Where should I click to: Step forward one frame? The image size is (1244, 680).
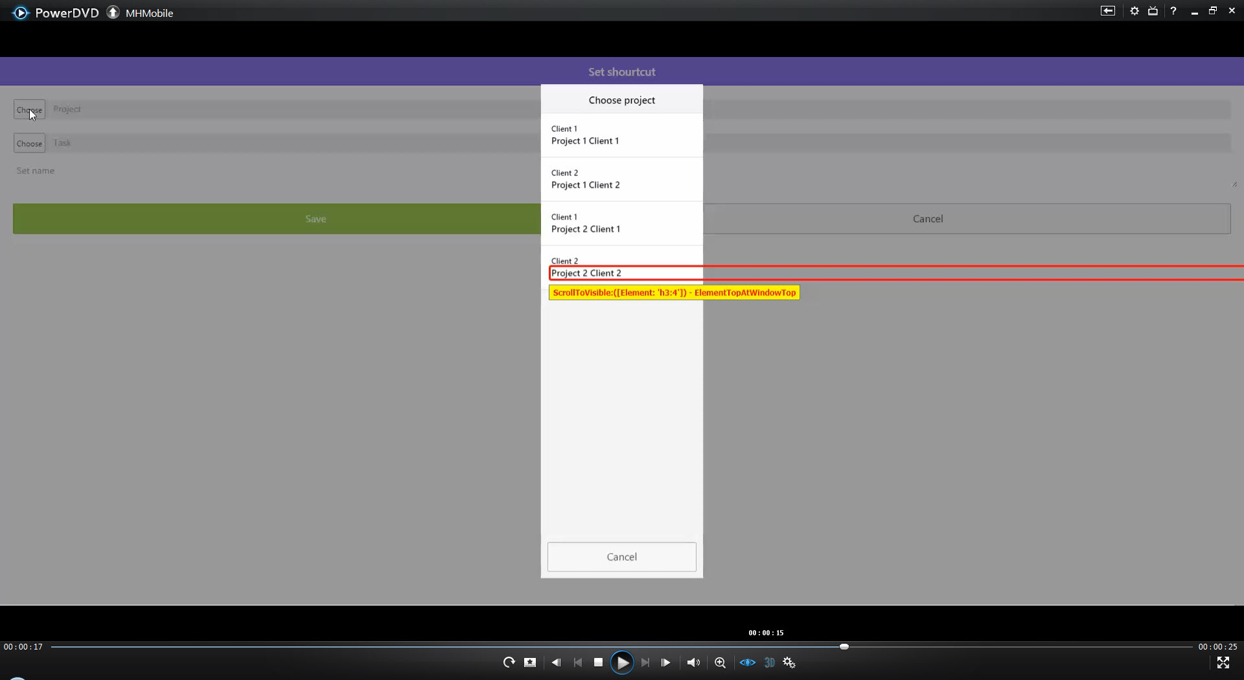coord(665,663)
